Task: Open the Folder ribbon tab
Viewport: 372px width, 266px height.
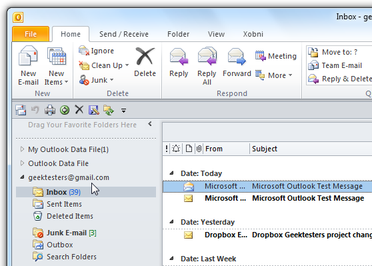Action: [x=178, y=34]
